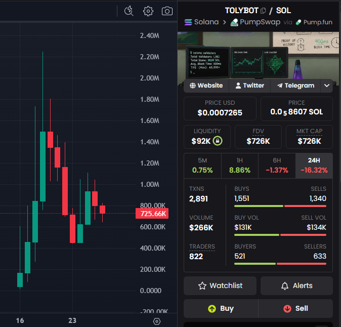
Task: Click the 1.00M price axis label
Action: tap(150, 184)
